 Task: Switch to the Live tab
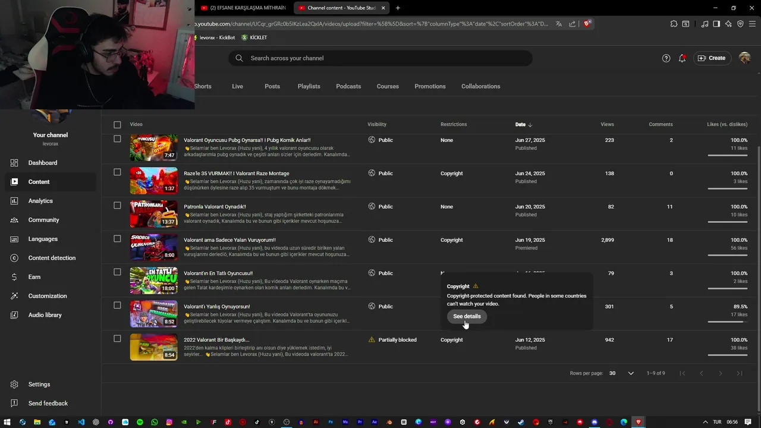click(x=237, y=86)
